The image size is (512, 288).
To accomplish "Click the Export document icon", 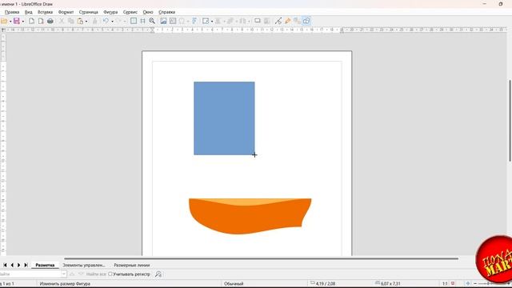I will pos(31,22).
